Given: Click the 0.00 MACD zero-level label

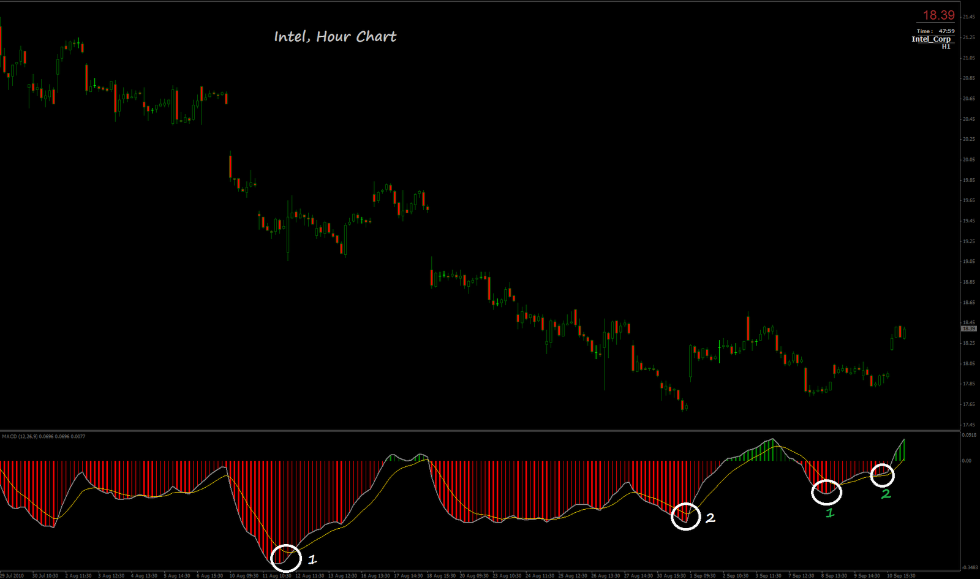Looking at the screenshot, I should 967,461.
